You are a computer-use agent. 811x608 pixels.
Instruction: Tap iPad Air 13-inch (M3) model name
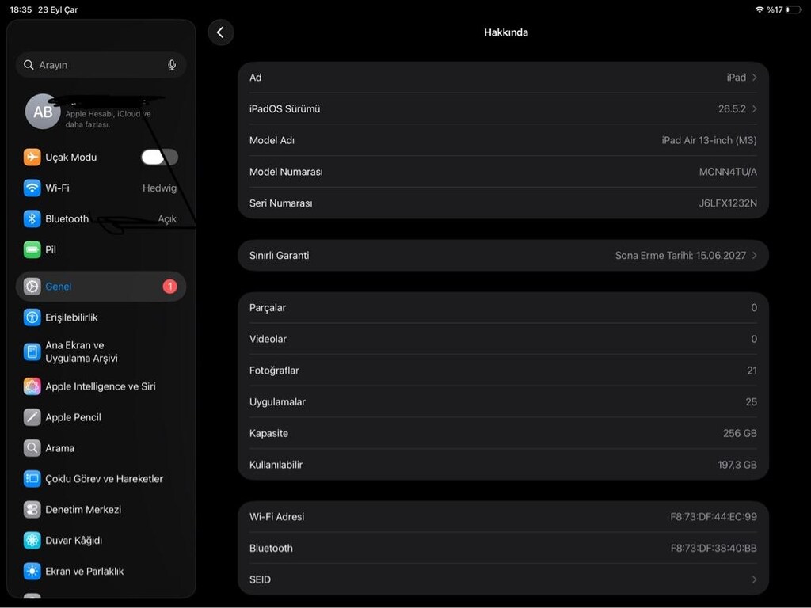709,141
